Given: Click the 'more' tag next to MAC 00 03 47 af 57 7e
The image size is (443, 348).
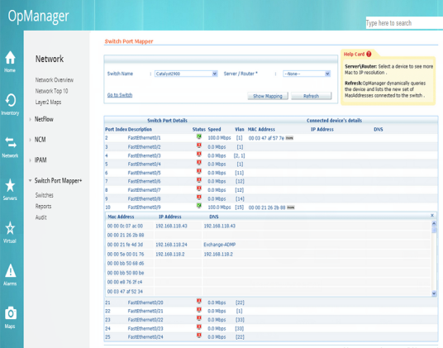Looking at the screenshot, I should click(x=289, y=138).
